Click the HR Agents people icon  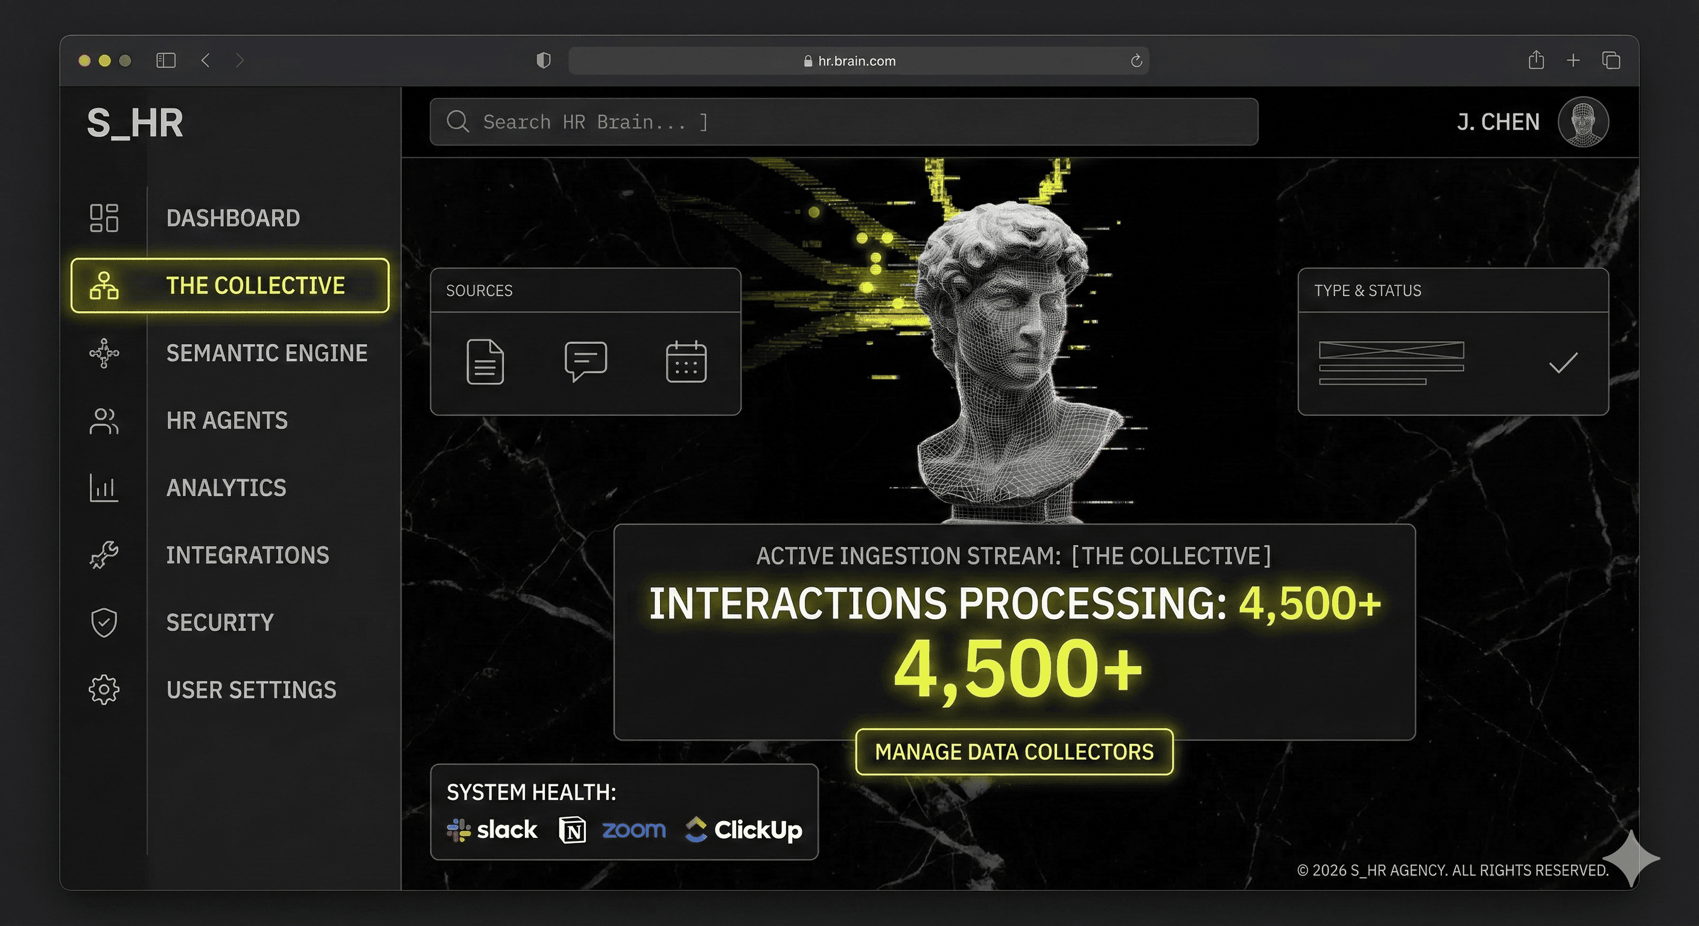pos(104,421)
